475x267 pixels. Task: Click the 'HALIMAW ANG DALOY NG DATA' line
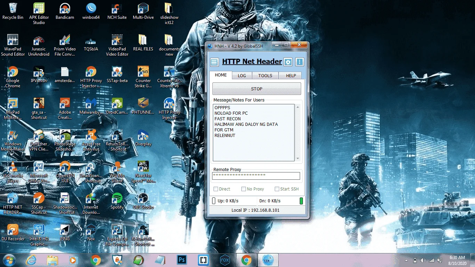pyautogui.click(x=246, y=124)
